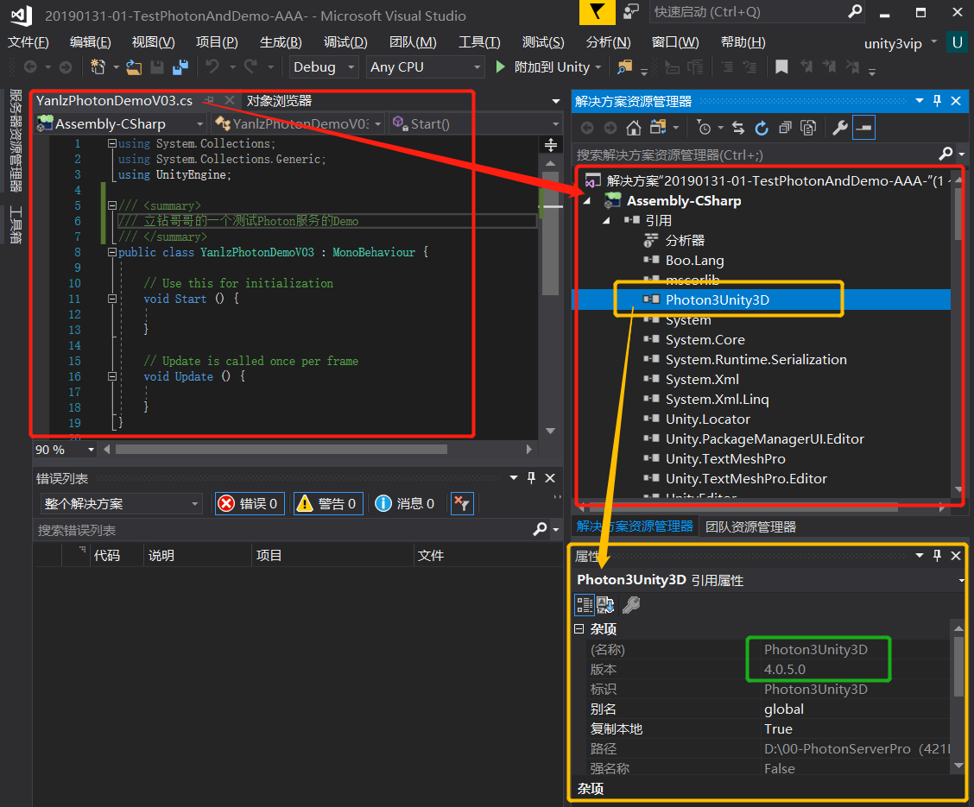This screenshot has width=974, height=807.
Task: Click the Alphabetical sort icon in Properties
Action: pyautogui.click(x=605, y=604)
